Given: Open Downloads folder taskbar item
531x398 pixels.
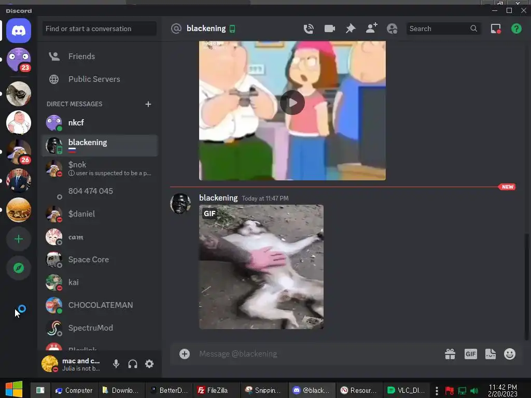Looking at the screenshot, I should (x=121, y=391).
